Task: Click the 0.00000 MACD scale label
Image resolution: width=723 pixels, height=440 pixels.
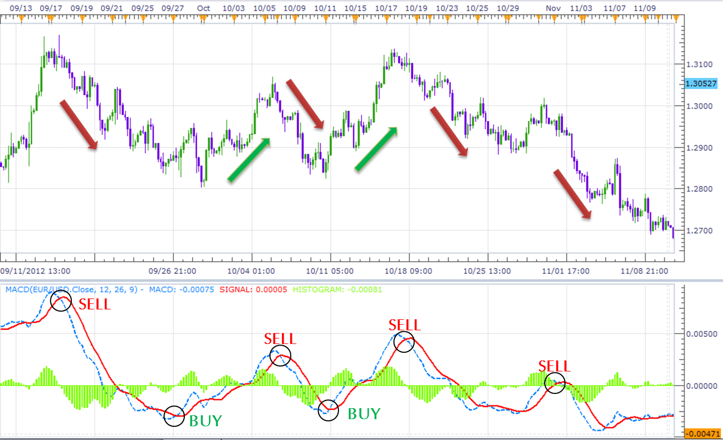Action: pos(702,386)
